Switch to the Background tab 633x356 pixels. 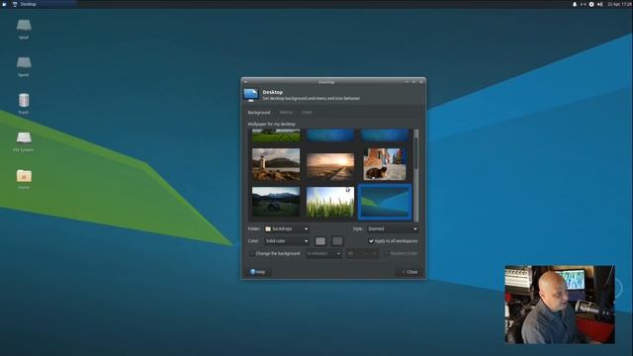point(259,112)
